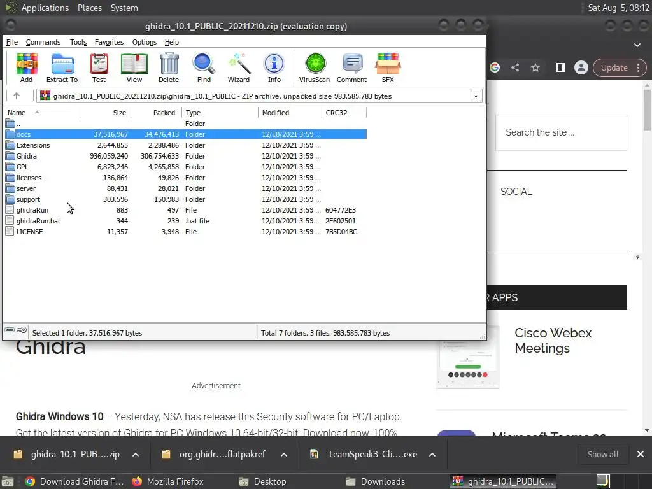Click the drive icon in status bar
The height and width of the screenshot is (489, 652).
tap(9, 330)
